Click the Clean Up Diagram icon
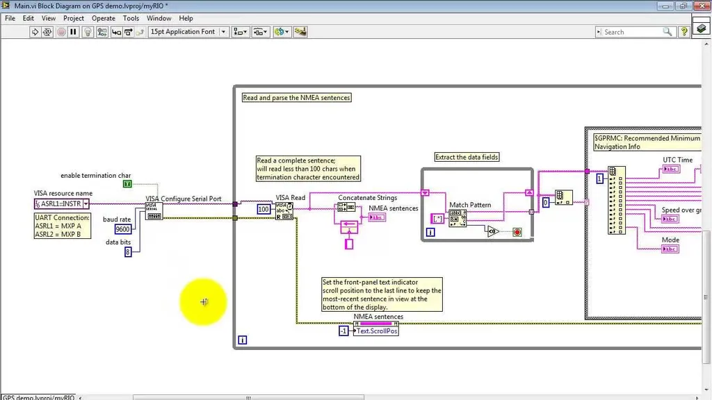712x400 pixels. click(x=300, y=32)
